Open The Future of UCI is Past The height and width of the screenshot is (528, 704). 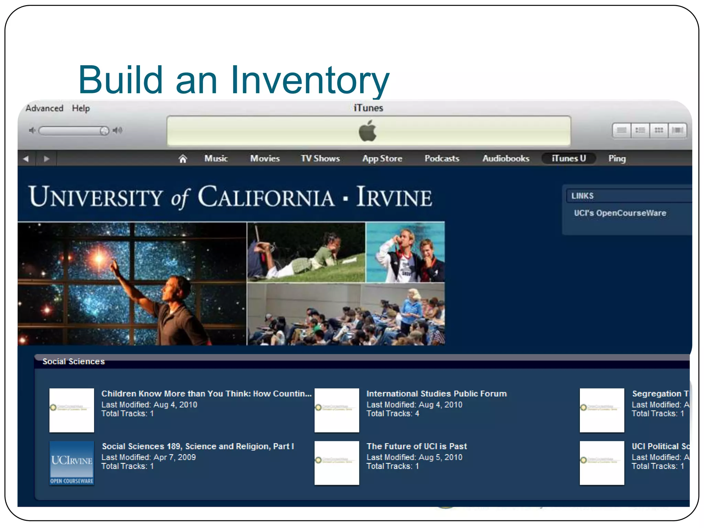pyautogui.click(x=417, y=446)
